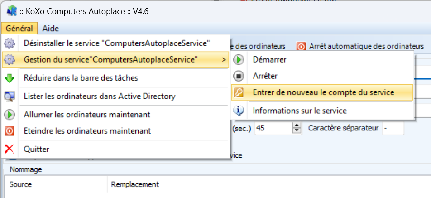Viewport: 431px width, 198px height.
Task: Select Quitter menu entry
Action: pos(115,150)
